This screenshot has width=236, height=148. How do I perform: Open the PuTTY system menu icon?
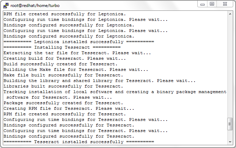(x=6, y=6)
